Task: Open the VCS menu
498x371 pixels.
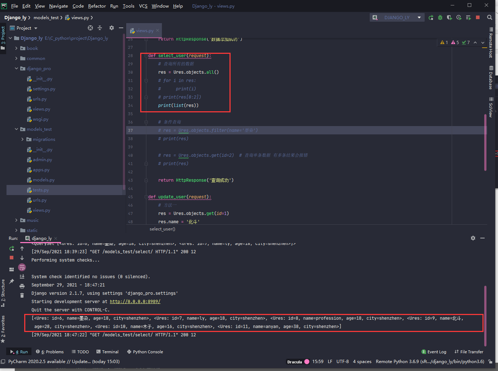Action: click(x=143, y=6)
